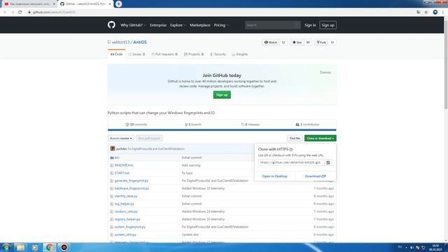Reload the page with refresh icon
The width and height of the screenshot is (448, 252).
tap(20, 13)
